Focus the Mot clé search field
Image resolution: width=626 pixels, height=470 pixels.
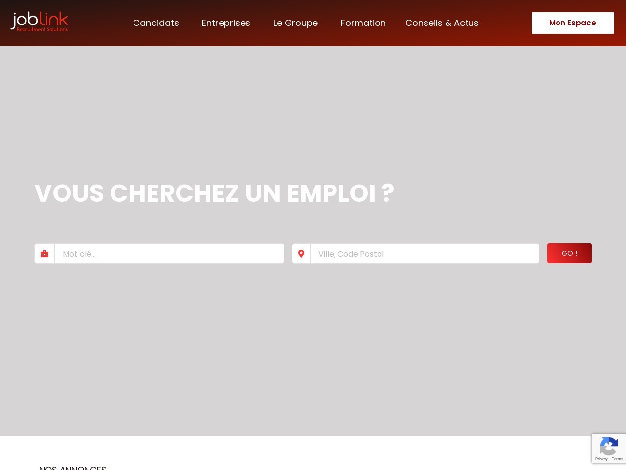(x=169, y=254)
